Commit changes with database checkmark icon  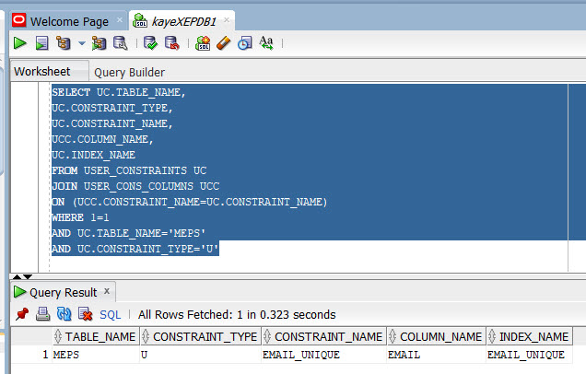[x=150, y=43]
